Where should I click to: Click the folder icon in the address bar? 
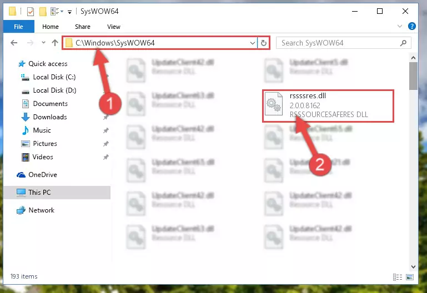[x=69, y=43]
